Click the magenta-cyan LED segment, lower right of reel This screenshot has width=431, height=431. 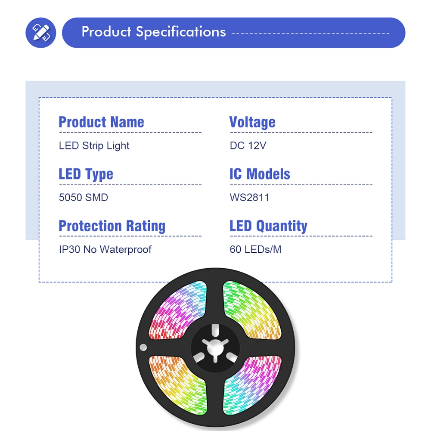pos(252,385)
